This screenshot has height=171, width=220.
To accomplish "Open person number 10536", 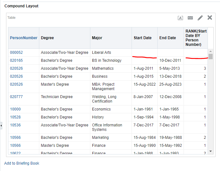I will (x=15, y=125).
